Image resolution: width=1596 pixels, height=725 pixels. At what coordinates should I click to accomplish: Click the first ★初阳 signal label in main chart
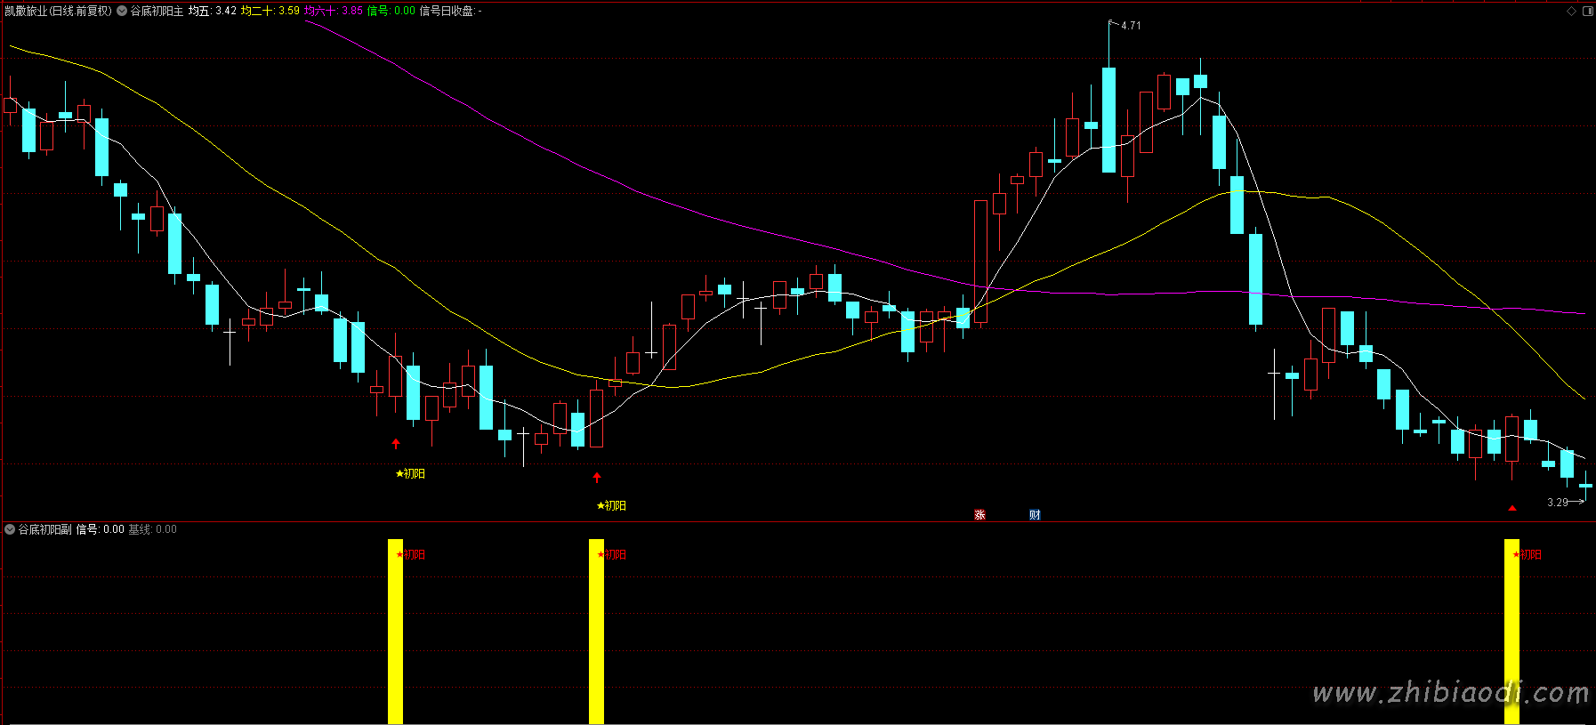(410, 474)
